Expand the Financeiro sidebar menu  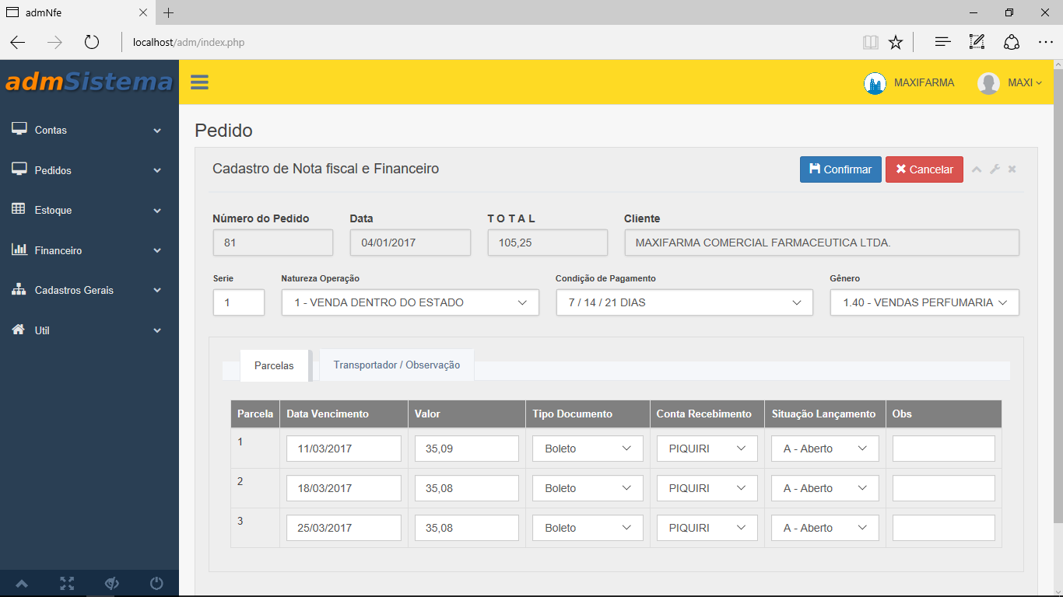click(x=89, y=250)
